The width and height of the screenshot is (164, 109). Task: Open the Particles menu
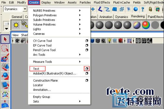[x=85, y=2]
